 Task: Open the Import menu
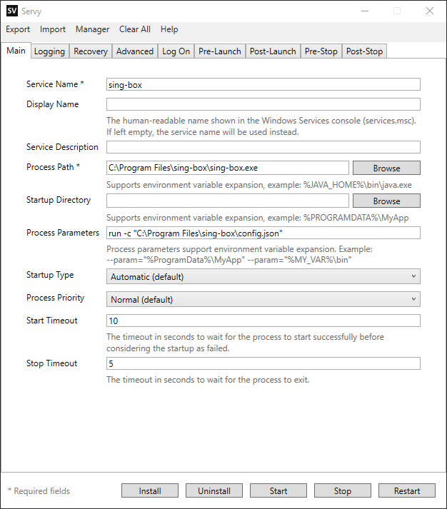pyautogui.click(x=53, y=29)
